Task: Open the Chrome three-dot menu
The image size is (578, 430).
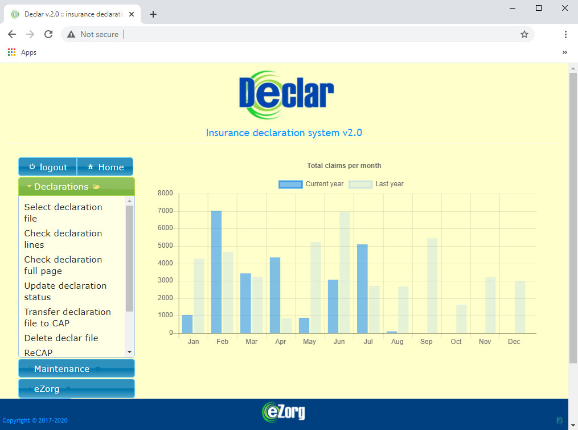Action: pyautogui.click(x=565, y=34)
